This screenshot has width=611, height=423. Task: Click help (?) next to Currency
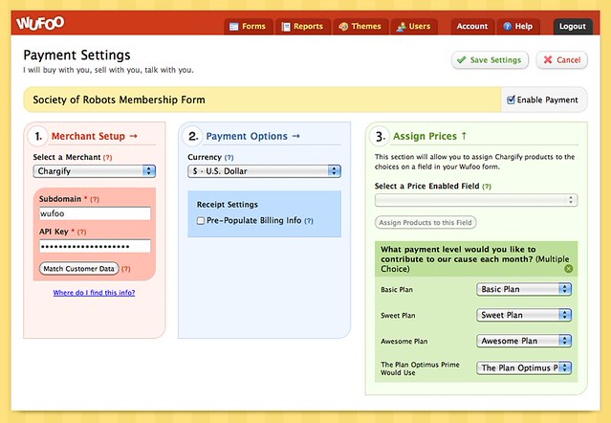pyautogui.click(x=229, y=158)
